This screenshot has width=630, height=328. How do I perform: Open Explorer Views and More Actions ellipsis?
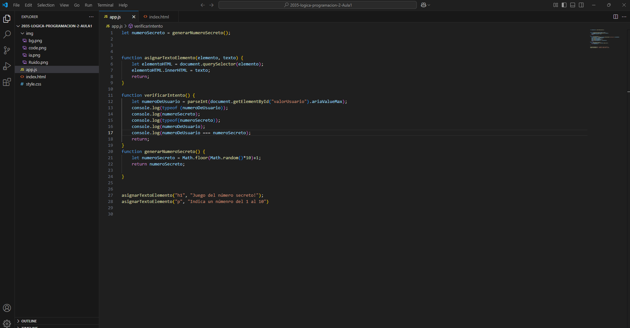coord(91,17)
